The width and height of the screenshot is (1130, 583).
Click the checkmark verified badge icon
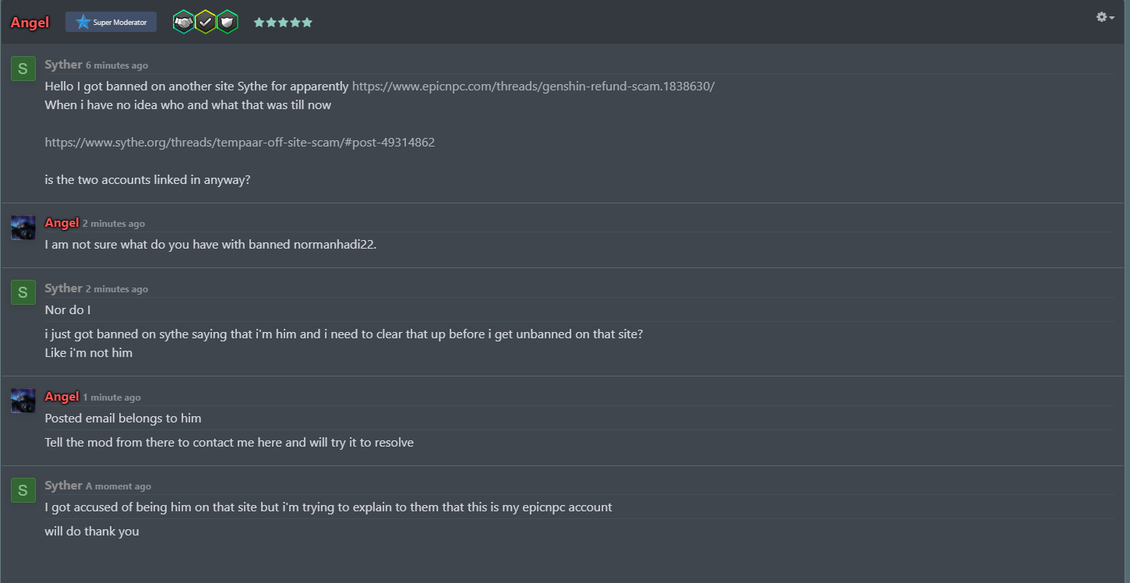click(205, 23)
